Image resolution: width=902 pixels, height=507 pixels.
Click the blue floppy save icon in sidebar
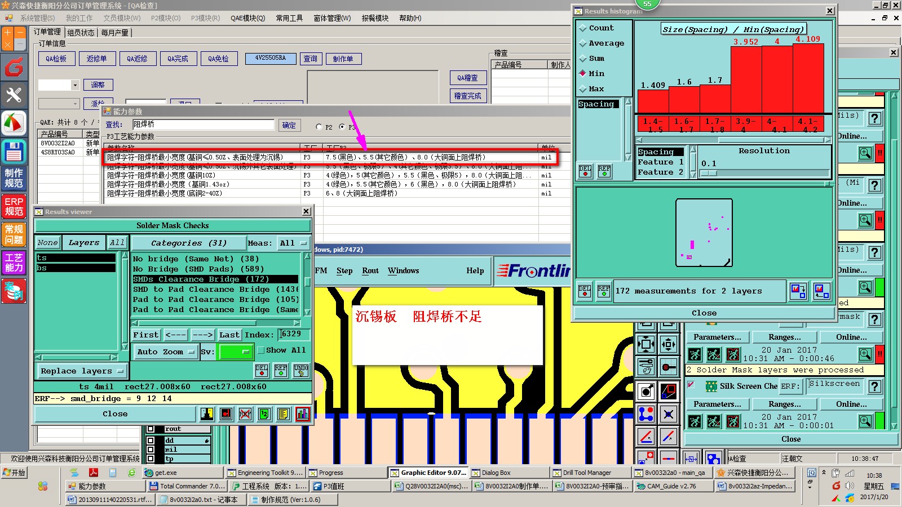pos(14,152)
